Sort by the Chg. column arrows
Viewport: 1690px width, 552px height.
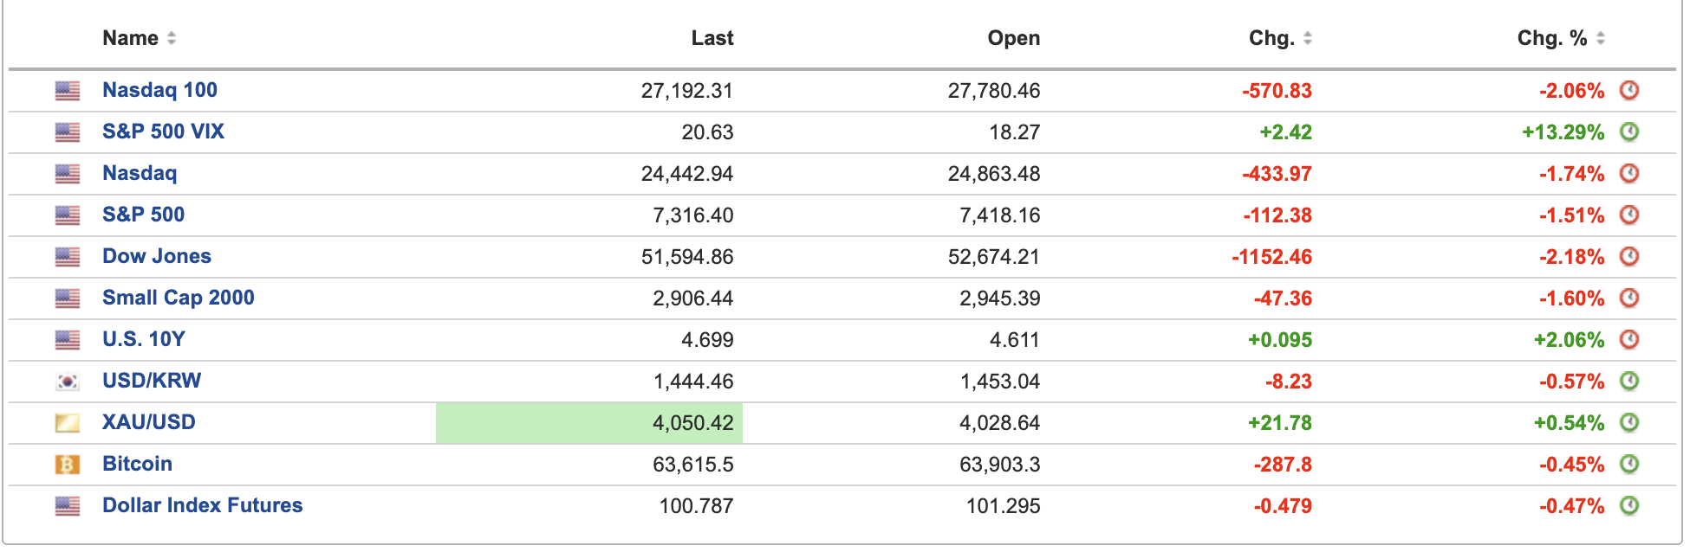click(x=1308, y=38)
